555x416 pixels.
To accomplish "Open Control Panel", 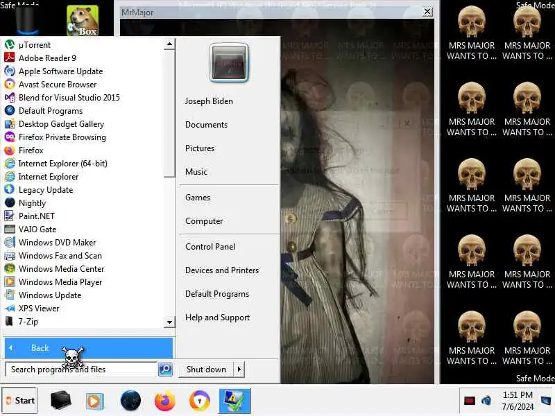I will 210,247.
